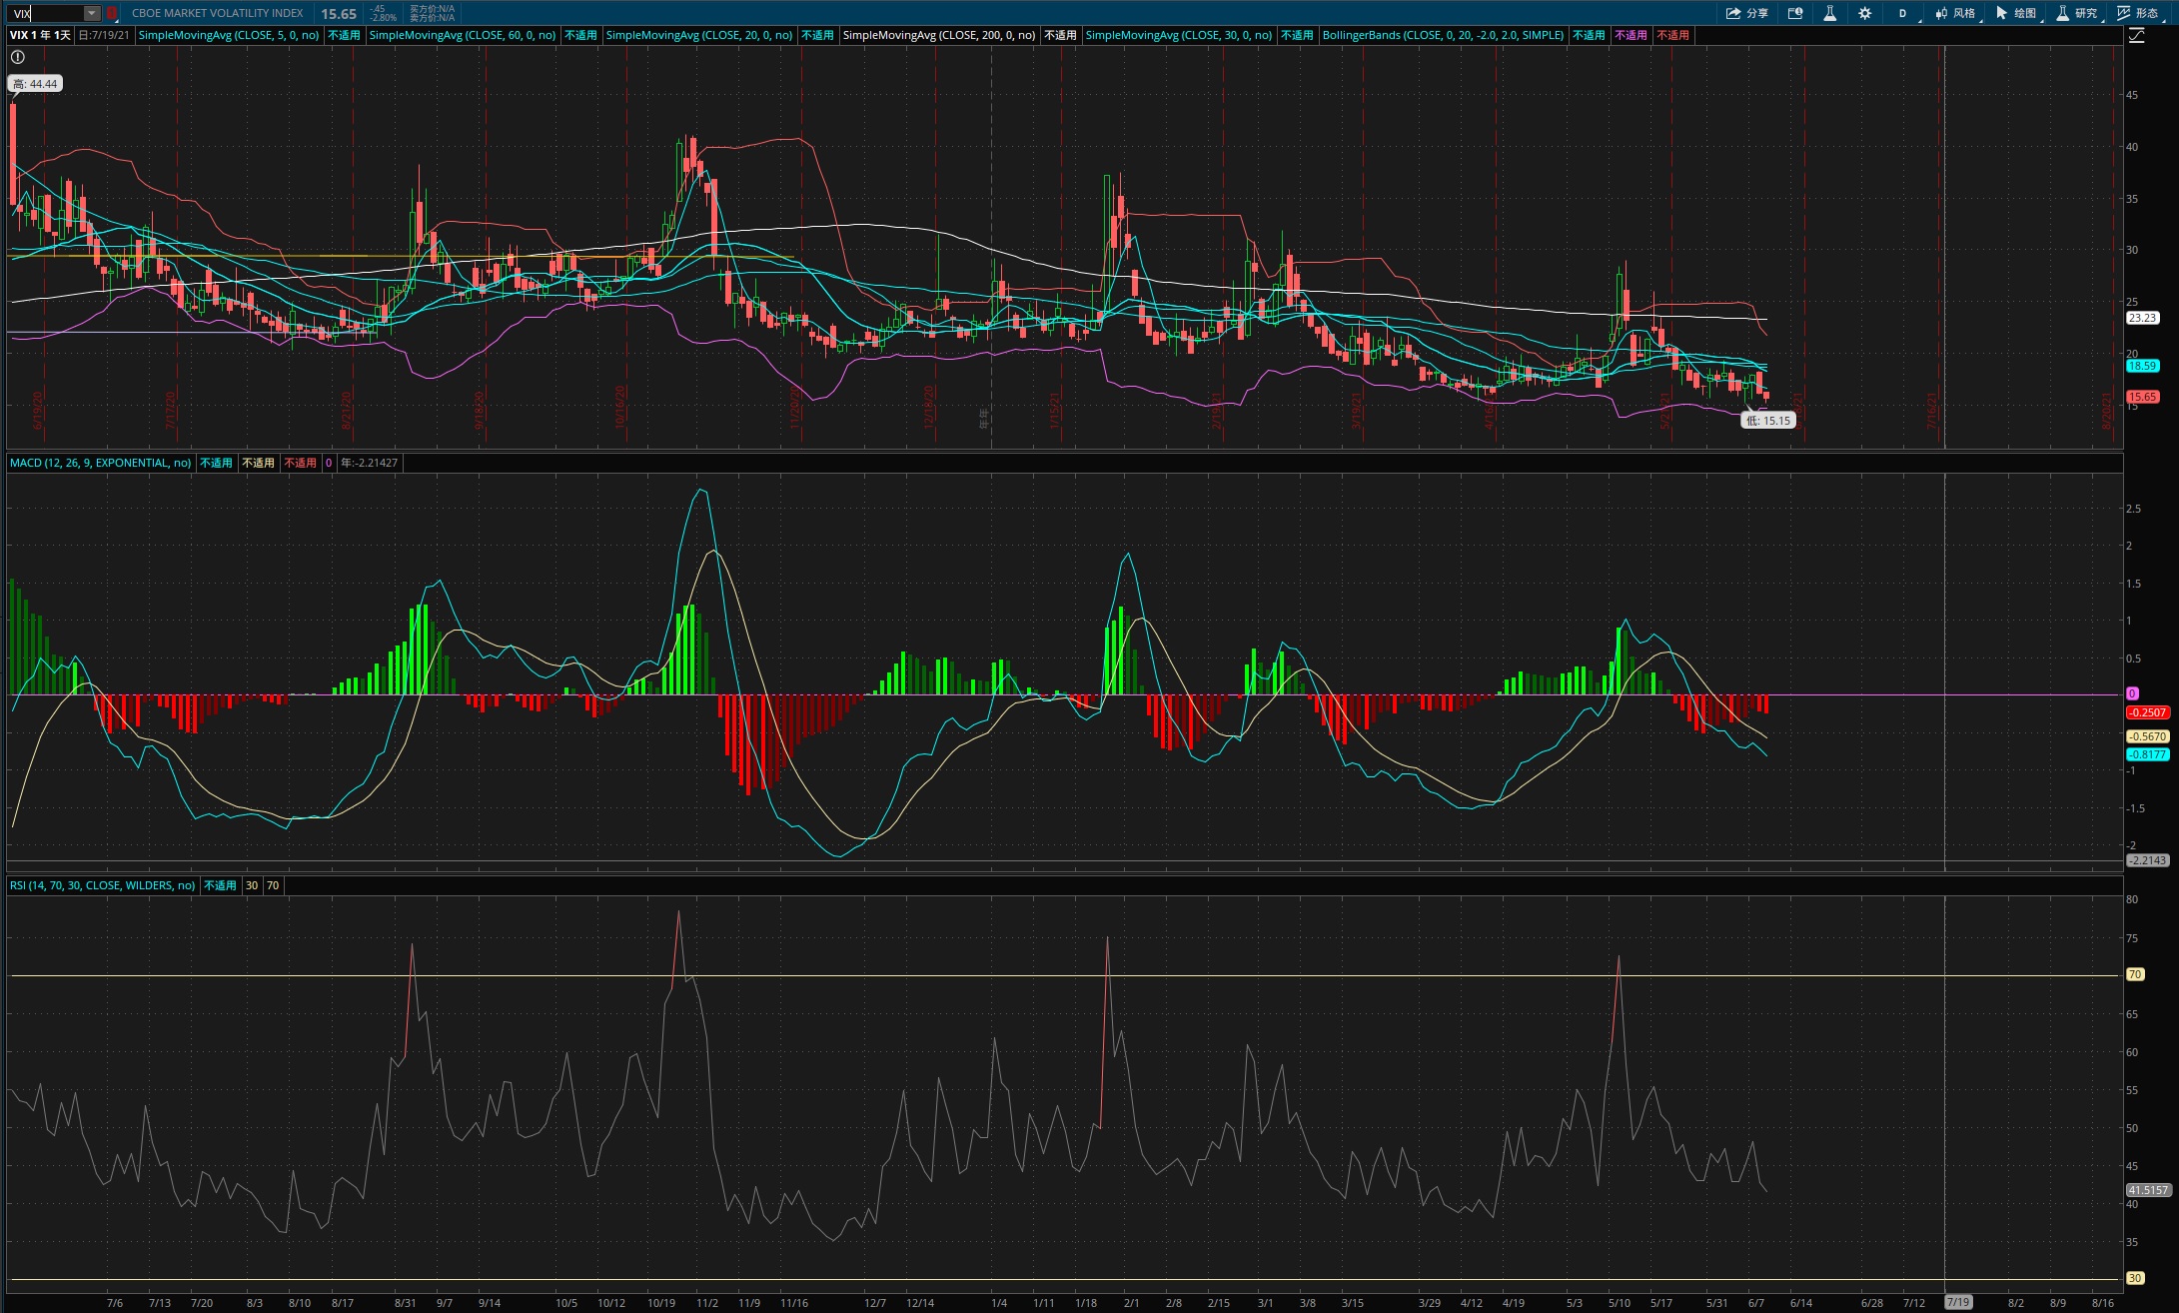The width and height of the screenshot is (2179, 1313).
Task: Click the chart scale icon at top right
Action: [x=2136, y=35]
